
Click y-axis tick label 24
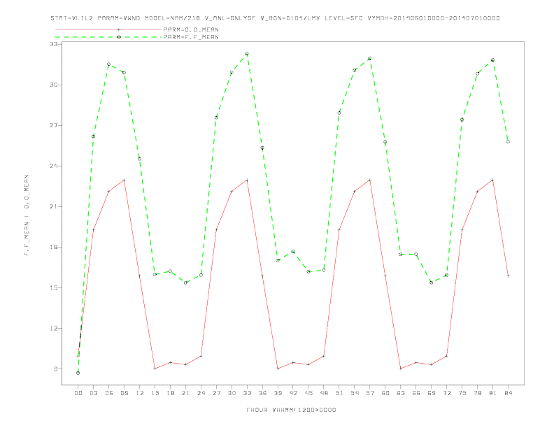(x=55, y=166)
